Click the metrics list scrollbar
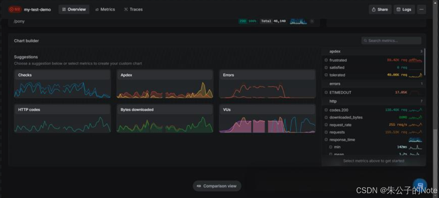Viewport: 439px width, 198px height. pos(425,61)
